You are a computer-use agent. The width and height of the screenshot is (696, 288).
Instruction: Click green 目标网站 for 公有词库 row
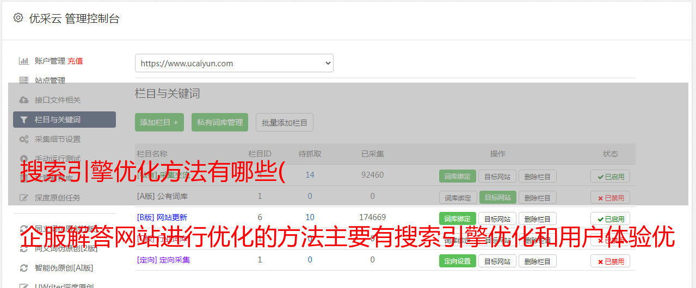[497, 197]
